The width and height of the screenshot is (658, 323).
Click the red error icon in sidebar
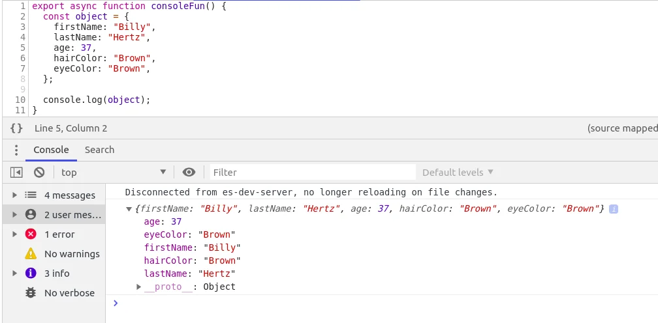(30, 234)
